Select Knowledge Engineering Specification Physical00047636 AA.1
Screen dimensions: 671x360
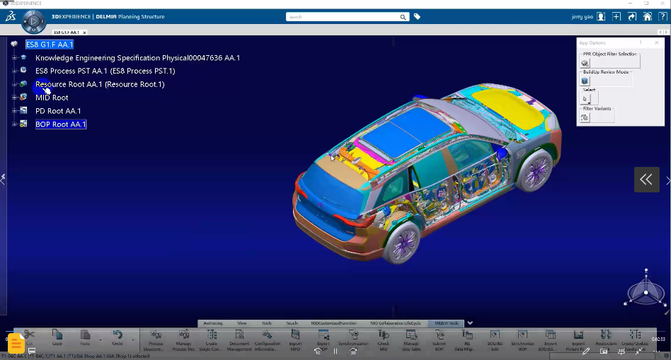tap(137, 58)
